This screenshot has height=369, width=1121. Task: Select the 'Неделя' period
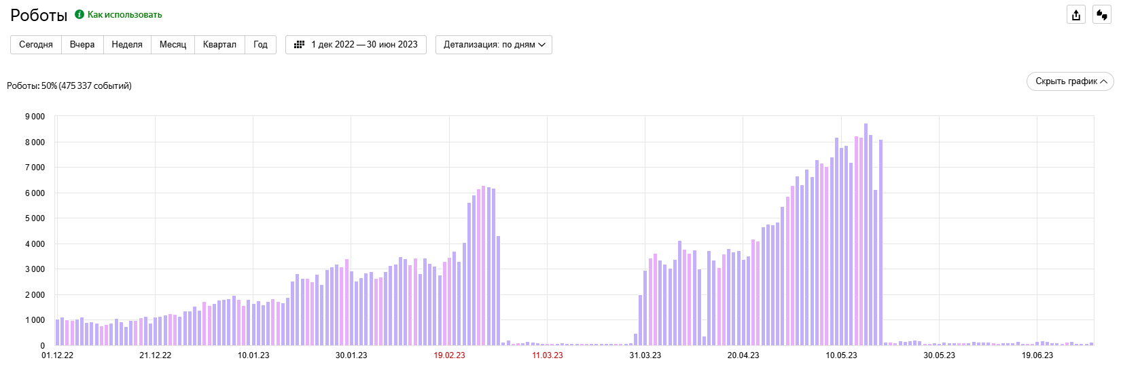127,45
